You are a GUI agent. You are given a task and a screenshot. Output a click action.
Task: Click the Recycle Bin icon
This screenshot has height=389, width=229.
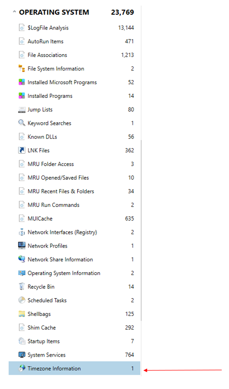coord(22,287)
